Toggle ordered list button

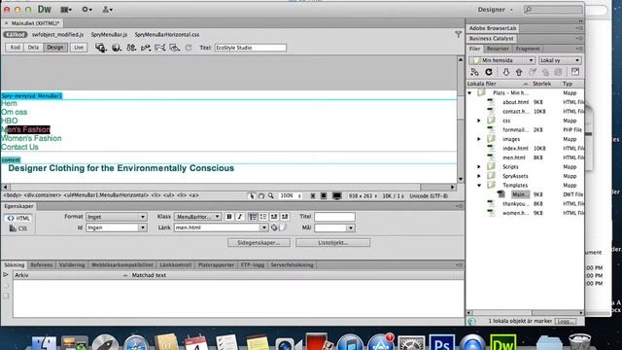263,217
